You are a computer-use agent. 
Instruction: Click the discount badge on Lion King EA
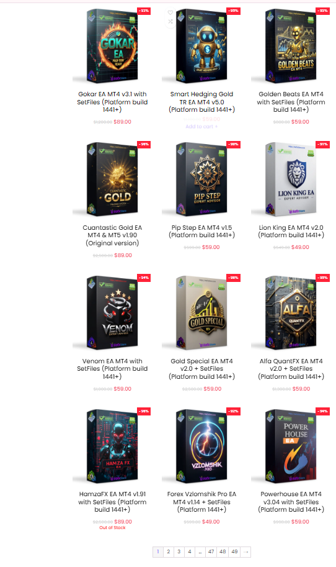(322, 144)
